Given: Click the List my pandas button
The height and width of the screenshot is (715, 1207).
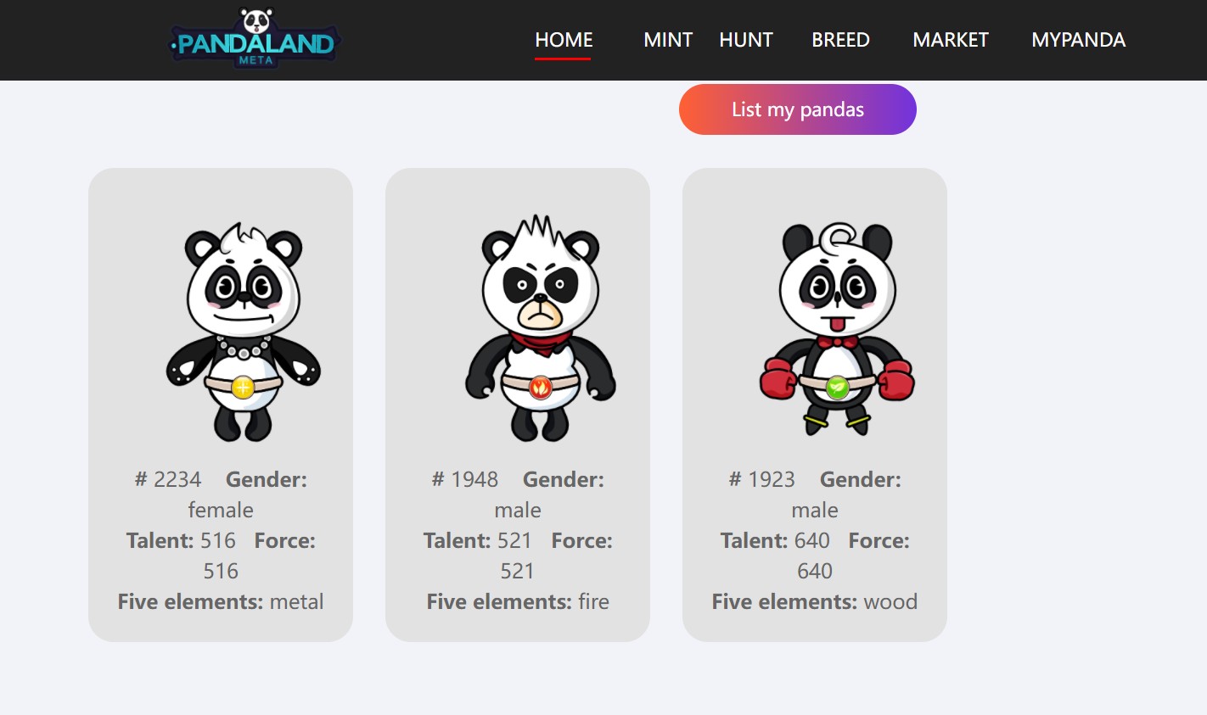Looking at the screenshot, I should coord(798,109).
